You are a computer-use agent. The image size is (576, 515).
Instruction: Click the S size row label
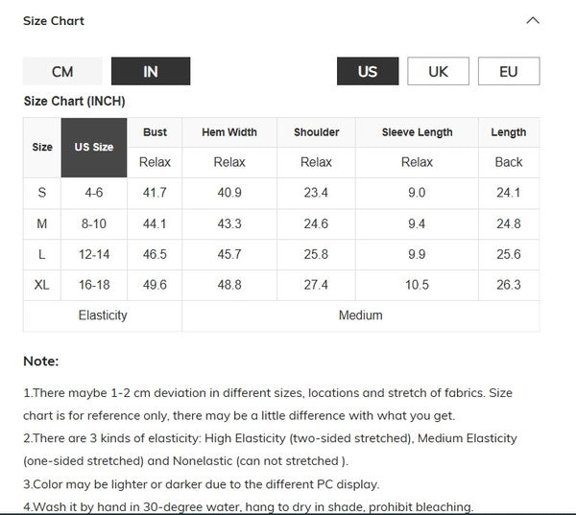tap(42, 193)
